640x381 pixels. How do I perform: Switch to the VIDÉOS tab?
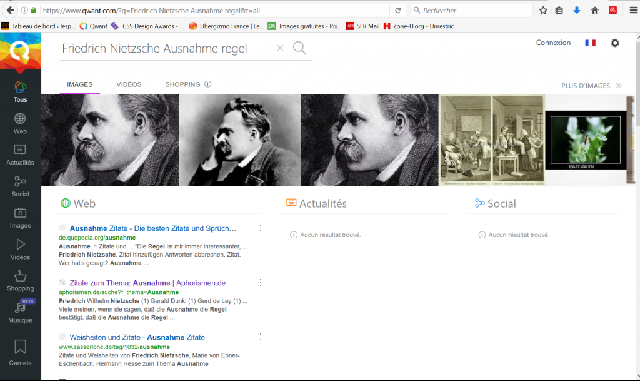[129, 84]
